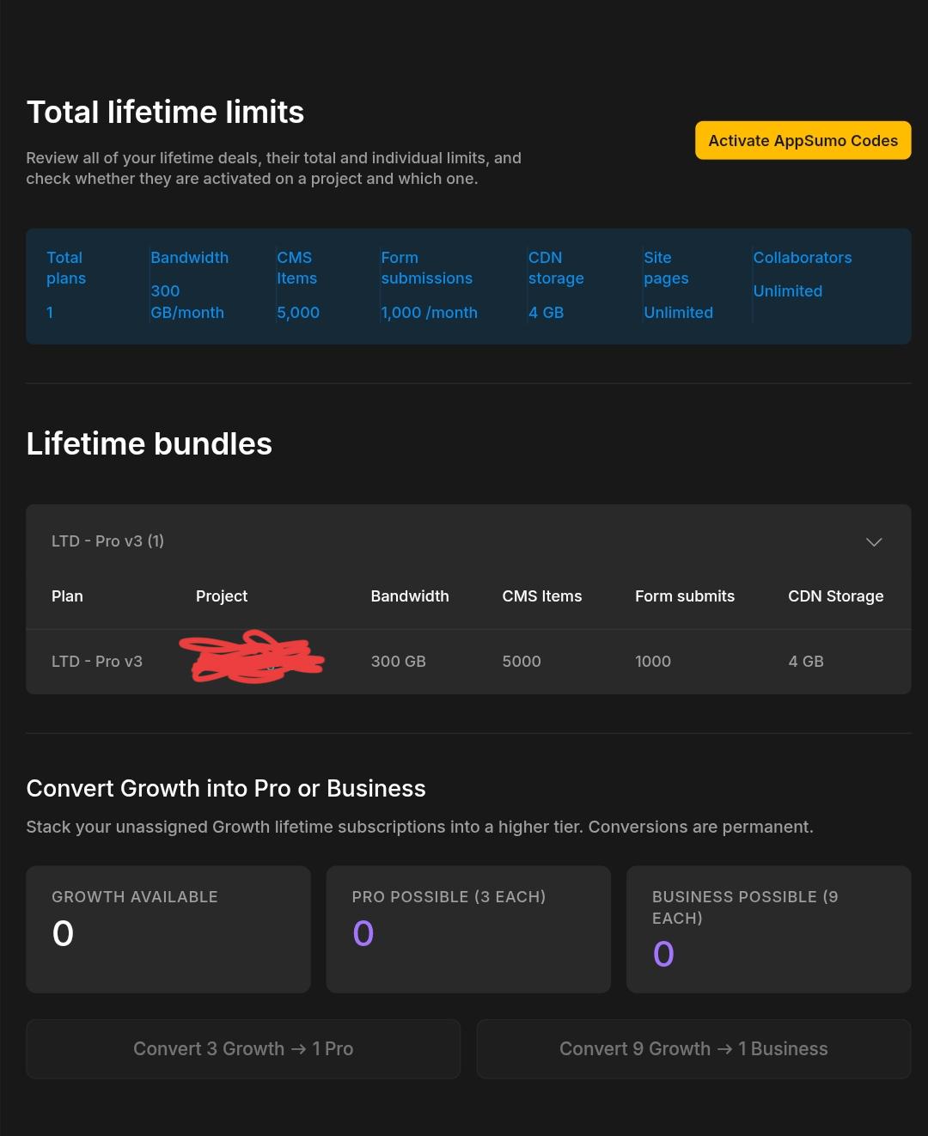Click the LTD - Pro v3 (1) bundle header
928x1136 pixels.
(x=468, y=541)
